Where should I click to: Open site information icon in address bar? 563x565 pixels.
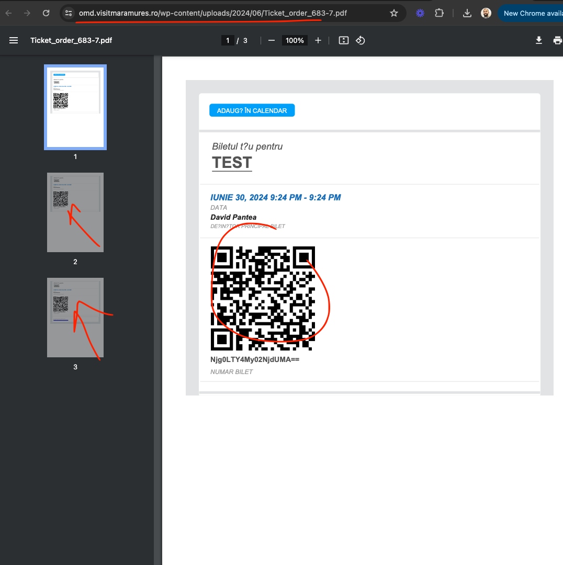tap(68, 13)
